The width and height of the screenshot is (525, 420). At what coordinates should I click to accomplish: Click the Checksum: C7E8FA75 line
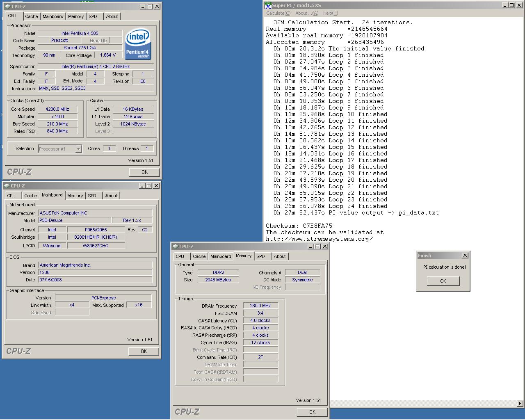coord(299,226)
